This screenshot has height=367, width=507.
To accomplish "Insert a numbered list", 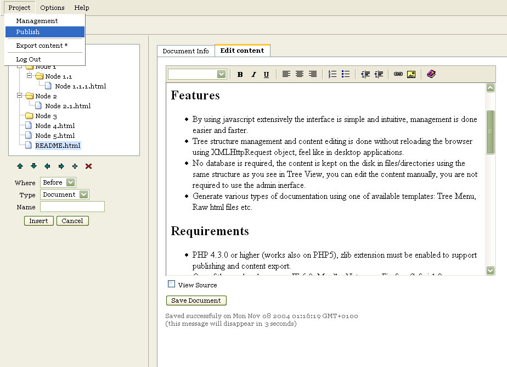I will (x=333, y=74).
